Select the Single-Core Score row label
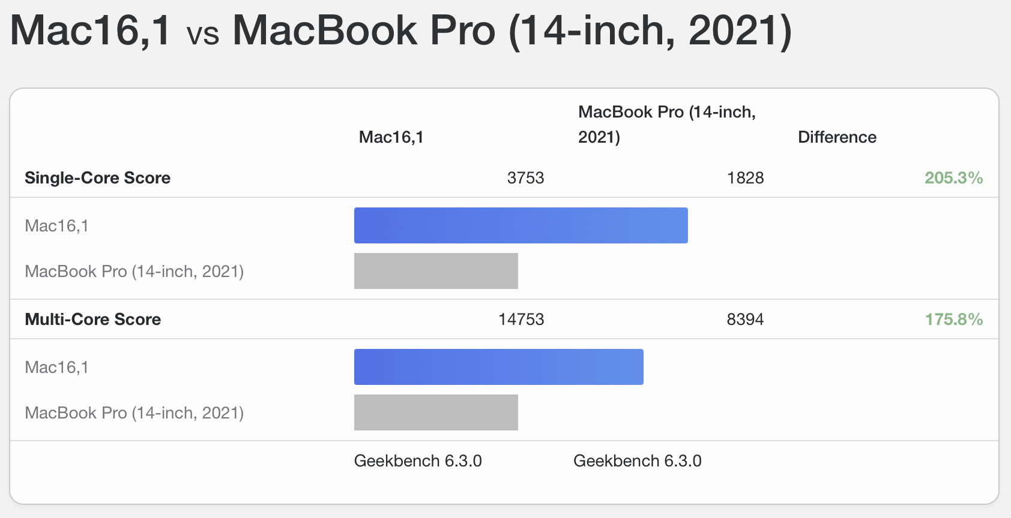 click(97, 178)
